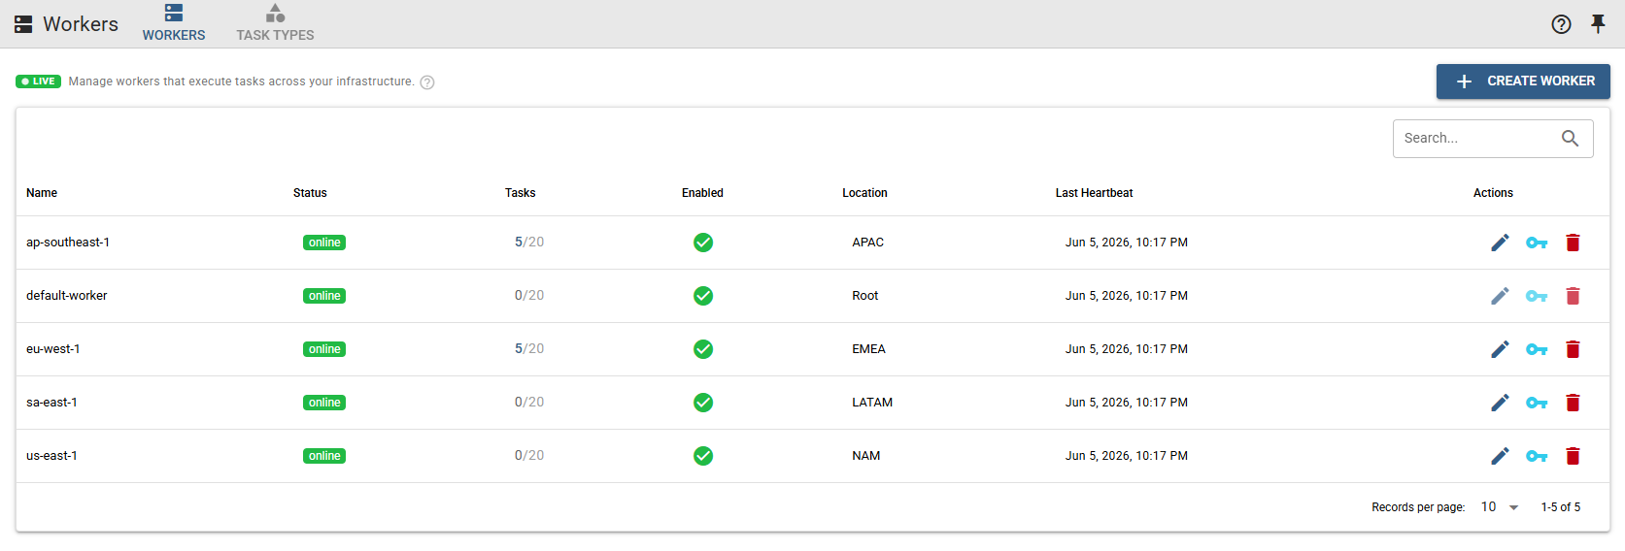Click the sa-east-1 name cell

click(51, 403)
